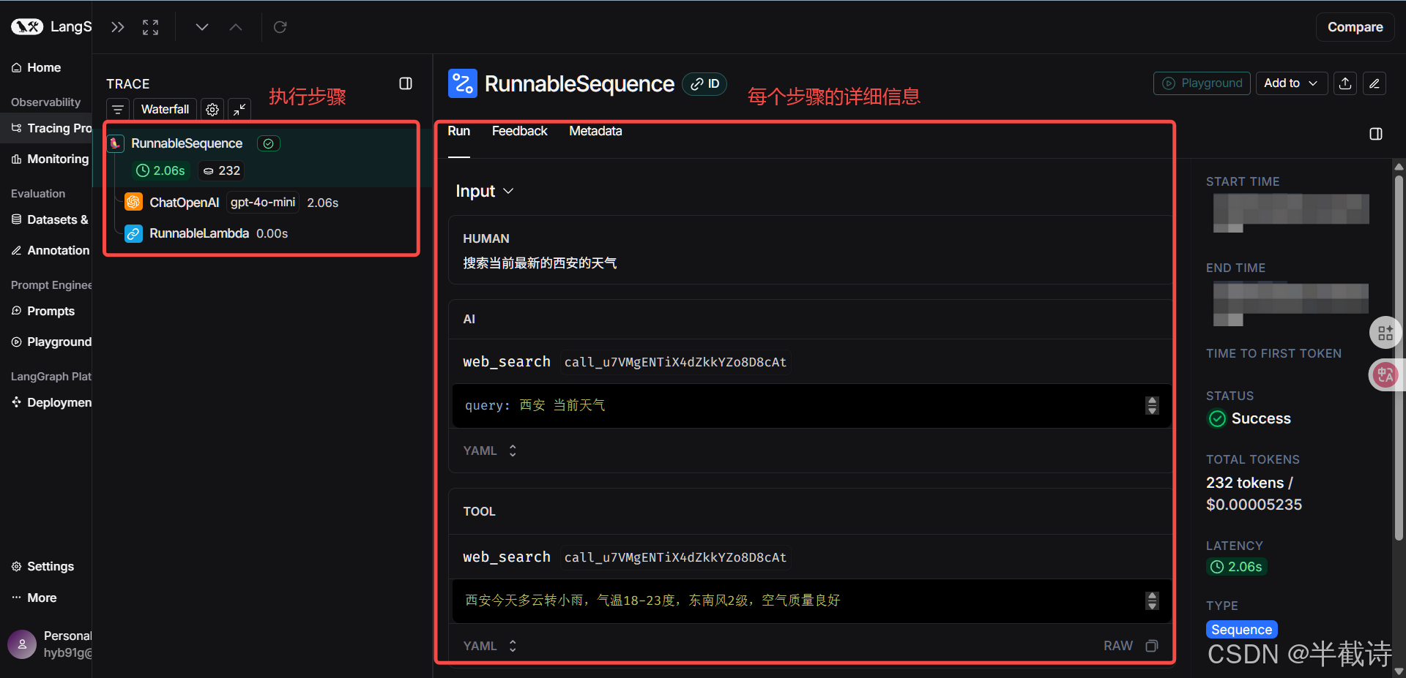Switch to the Metadata tab
The height and width of the screenshot is (678, 1406).
point(595,131)
